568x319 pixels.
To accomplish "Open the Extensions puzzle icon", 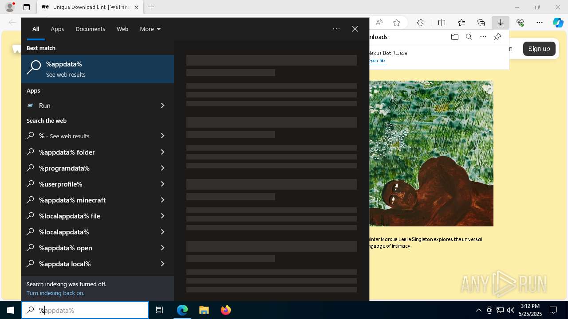I will (x=420, y=23).
